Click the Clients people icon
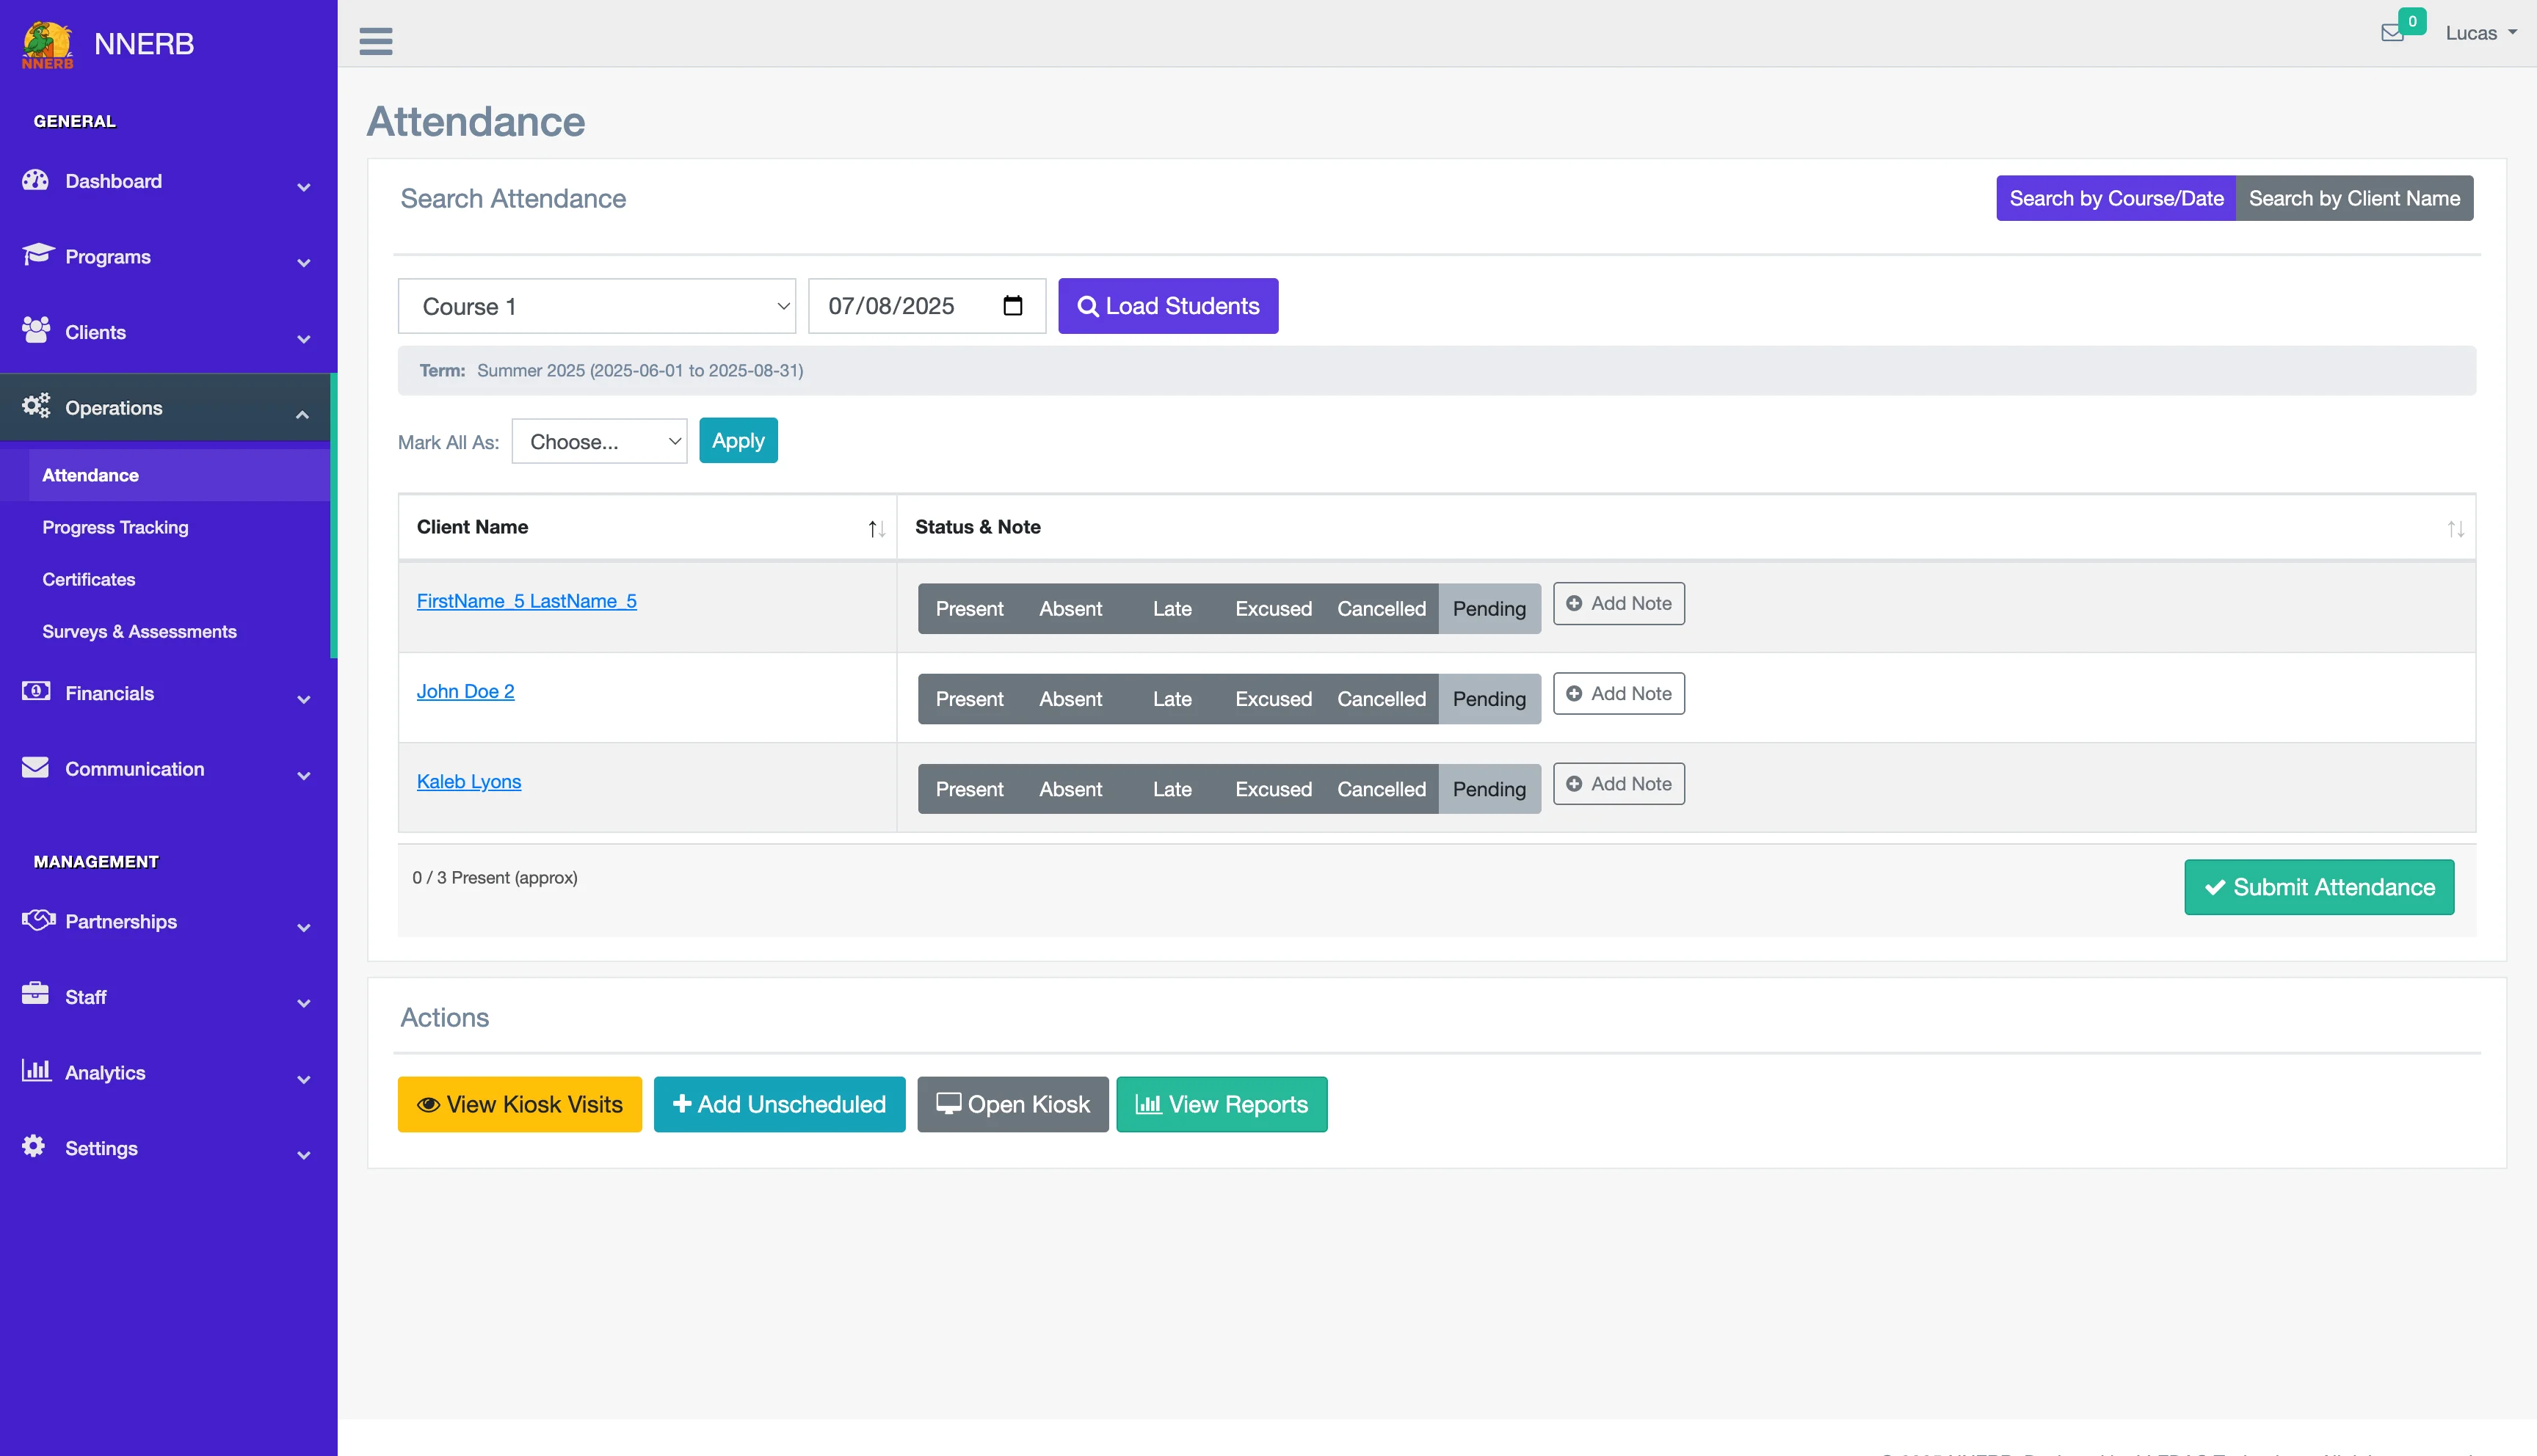Viewport: 2537px width, 1456px height. click(36, 331)
